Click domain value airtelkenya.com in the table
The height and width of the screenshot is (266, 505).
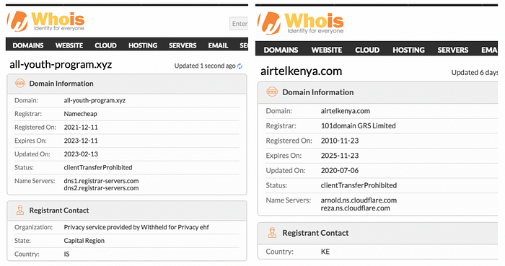(x=346, y=111)
